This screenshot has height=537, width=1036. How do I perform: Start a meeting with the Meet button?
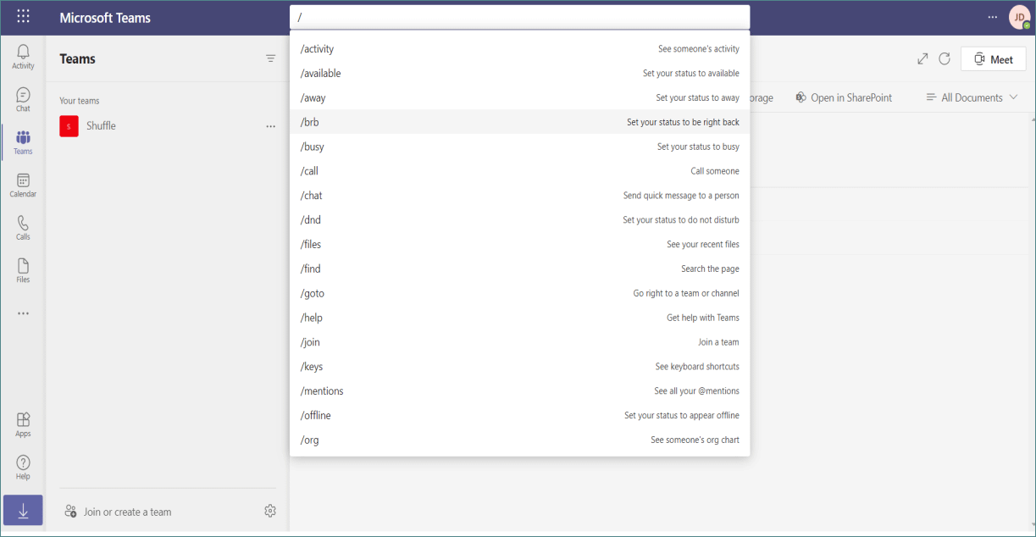993,58
